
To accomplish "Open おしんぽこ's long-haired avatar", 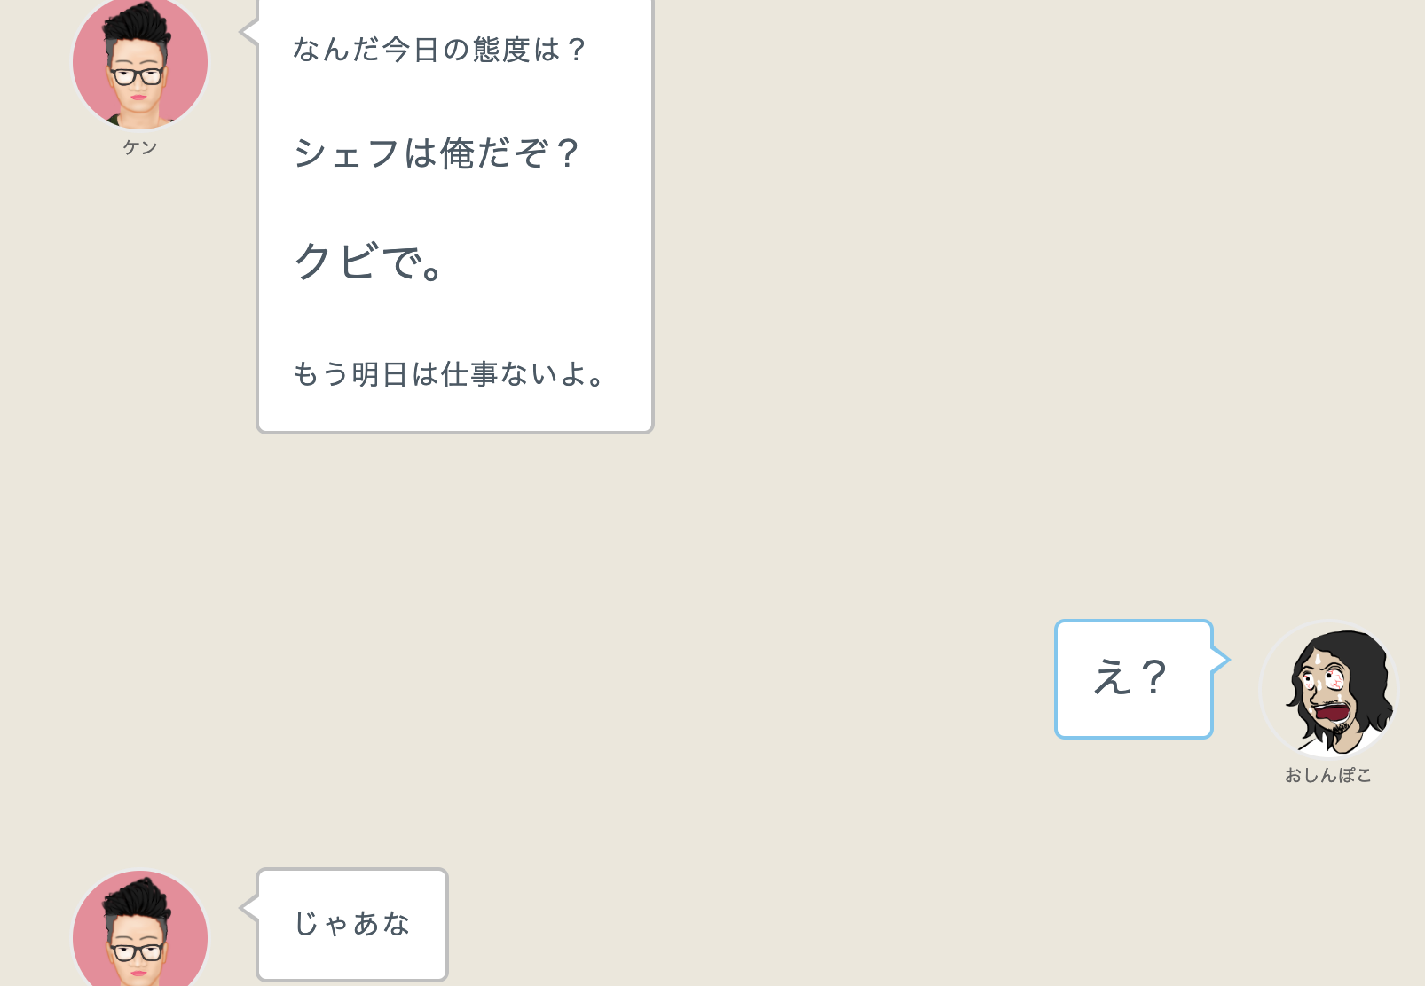I will click(1328, 689).
